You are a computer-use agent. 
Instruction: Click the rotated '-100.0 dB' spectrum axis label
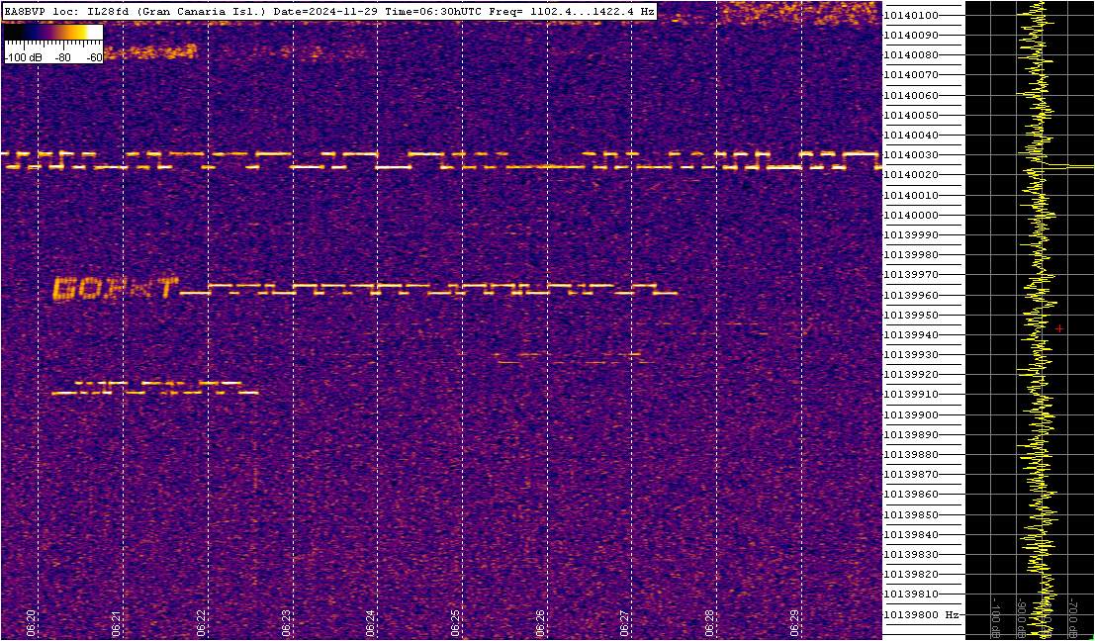[x=995, y=617]
